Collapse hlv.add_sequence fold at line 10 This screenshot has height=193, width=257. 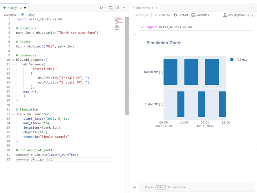14,60
